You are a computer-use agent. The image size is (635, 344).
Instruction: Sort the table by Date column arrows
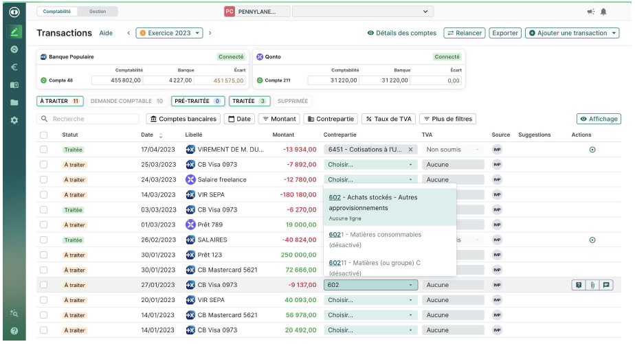click(161, 135)
